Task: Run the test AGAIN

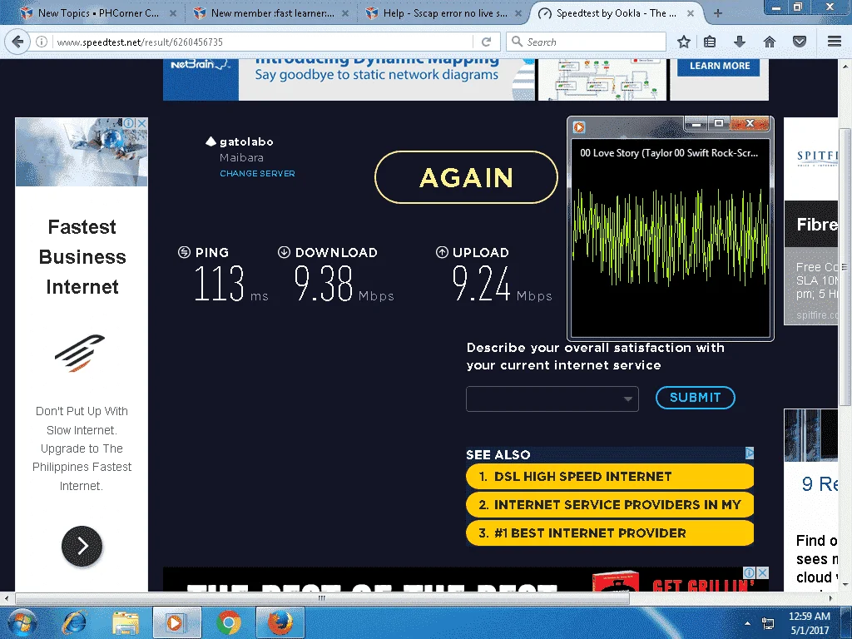Action: 466,177
